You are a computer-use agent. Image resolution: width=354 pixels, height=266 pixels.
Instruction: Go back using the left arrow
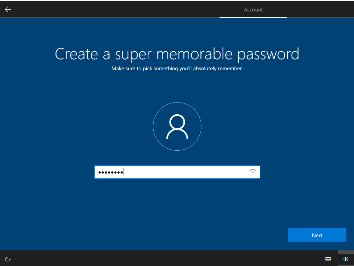pyautogui.click(x=8, y=9)
